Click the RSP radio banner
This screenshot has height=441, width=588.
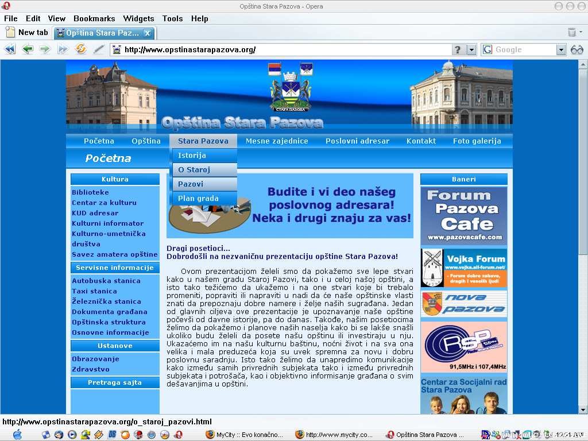(x=464, y=347)
